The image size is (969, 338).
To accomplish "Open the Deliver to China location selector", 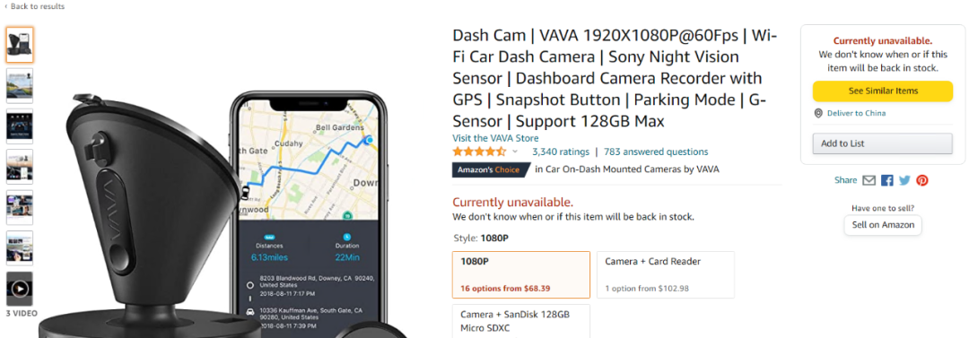I will [856, 113].
